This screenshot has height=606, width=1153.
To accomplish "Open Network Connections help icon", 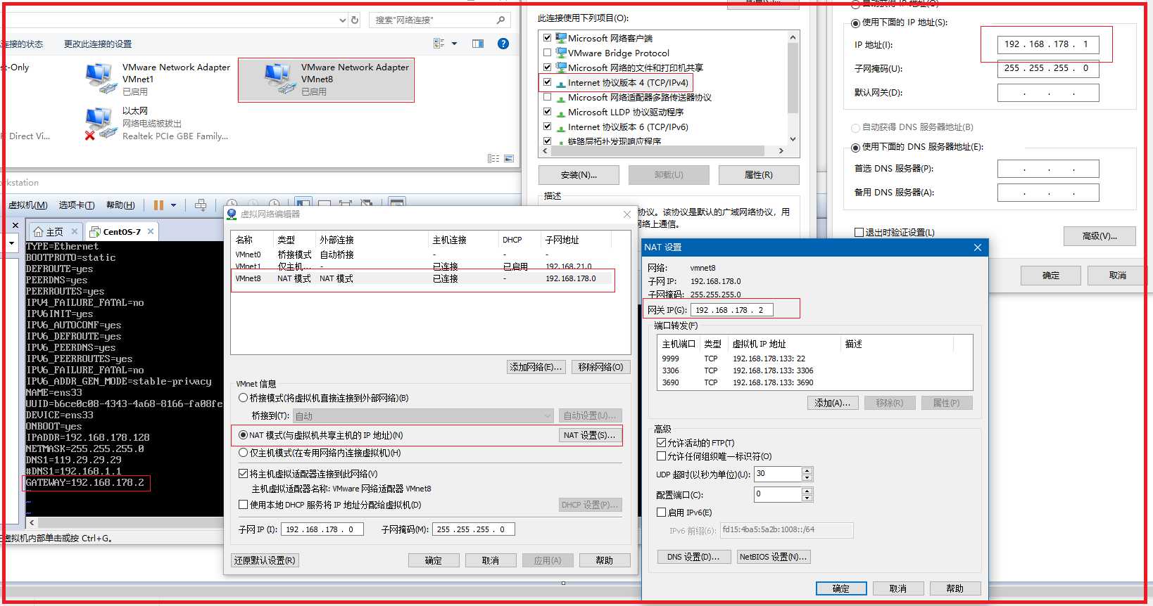I will [x=503, y=44].
